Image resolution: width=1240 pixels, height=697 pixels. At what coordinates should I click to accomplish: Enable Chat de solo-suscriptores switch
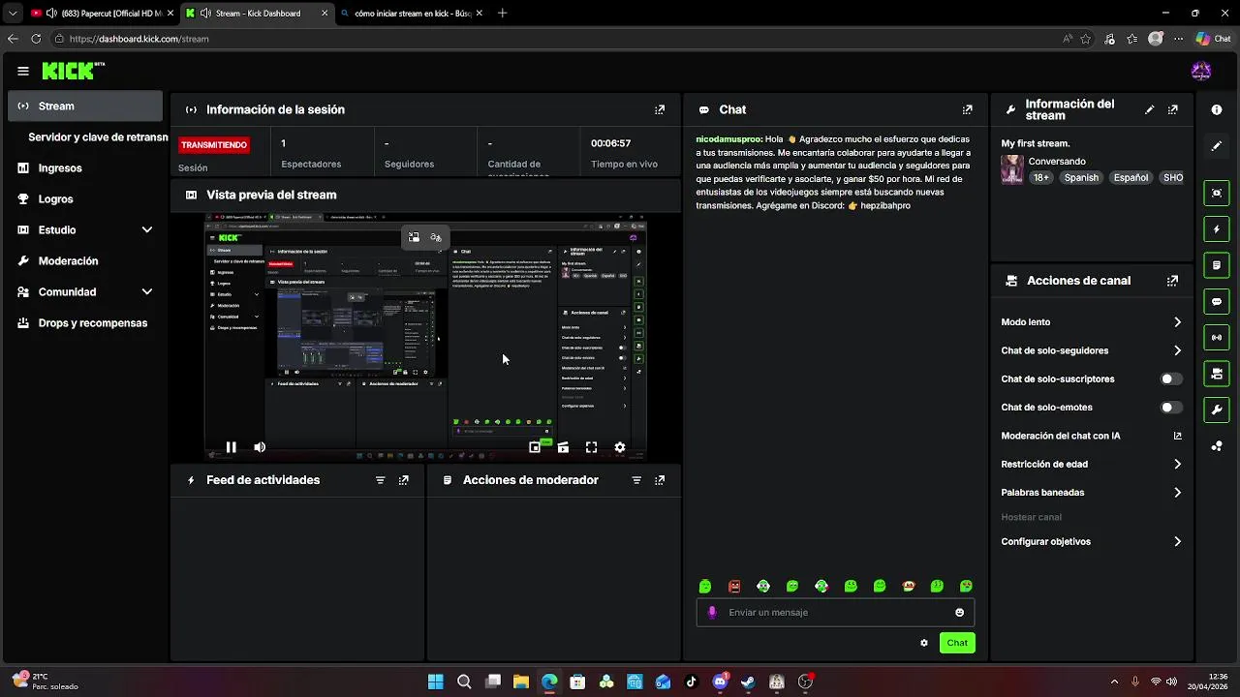pyautogui.click(x=1171, y=379)
